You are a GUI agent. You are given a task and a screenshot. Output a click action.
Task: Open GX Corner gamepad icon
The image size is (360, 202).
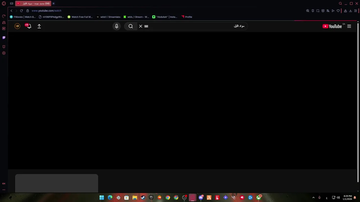pos(12,4)
